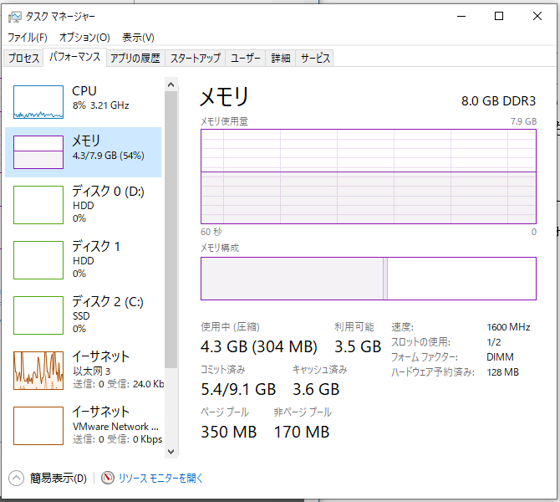Click the 170 MB non-paged pool value
560x502 pixels.
pos(302,432)
